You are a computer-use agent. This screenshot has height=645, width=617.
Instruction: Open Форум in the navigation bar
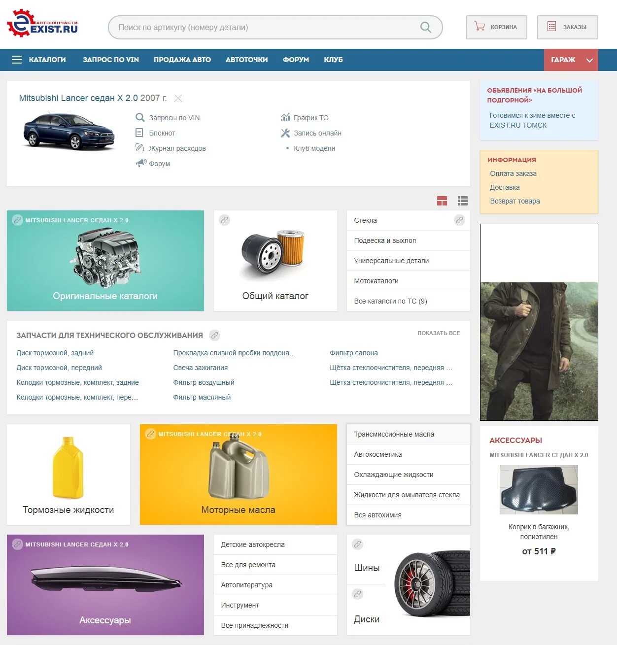tap(296, 60)
